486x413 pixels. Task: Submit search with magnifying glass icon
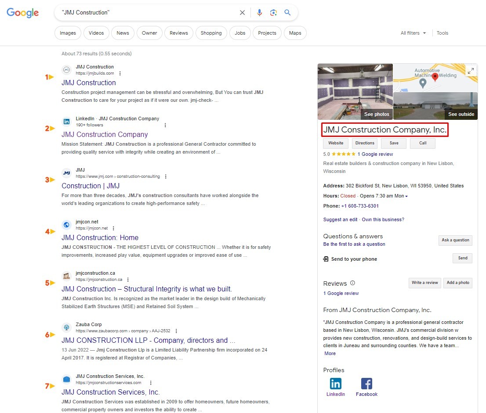[288, 13]
